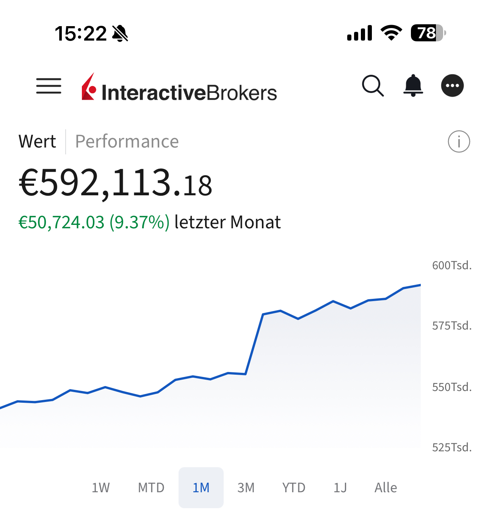Enable the 3M chart range
The height and width of the screenshot is (526, 489).
pyautogui.click(x=246, y=488)
